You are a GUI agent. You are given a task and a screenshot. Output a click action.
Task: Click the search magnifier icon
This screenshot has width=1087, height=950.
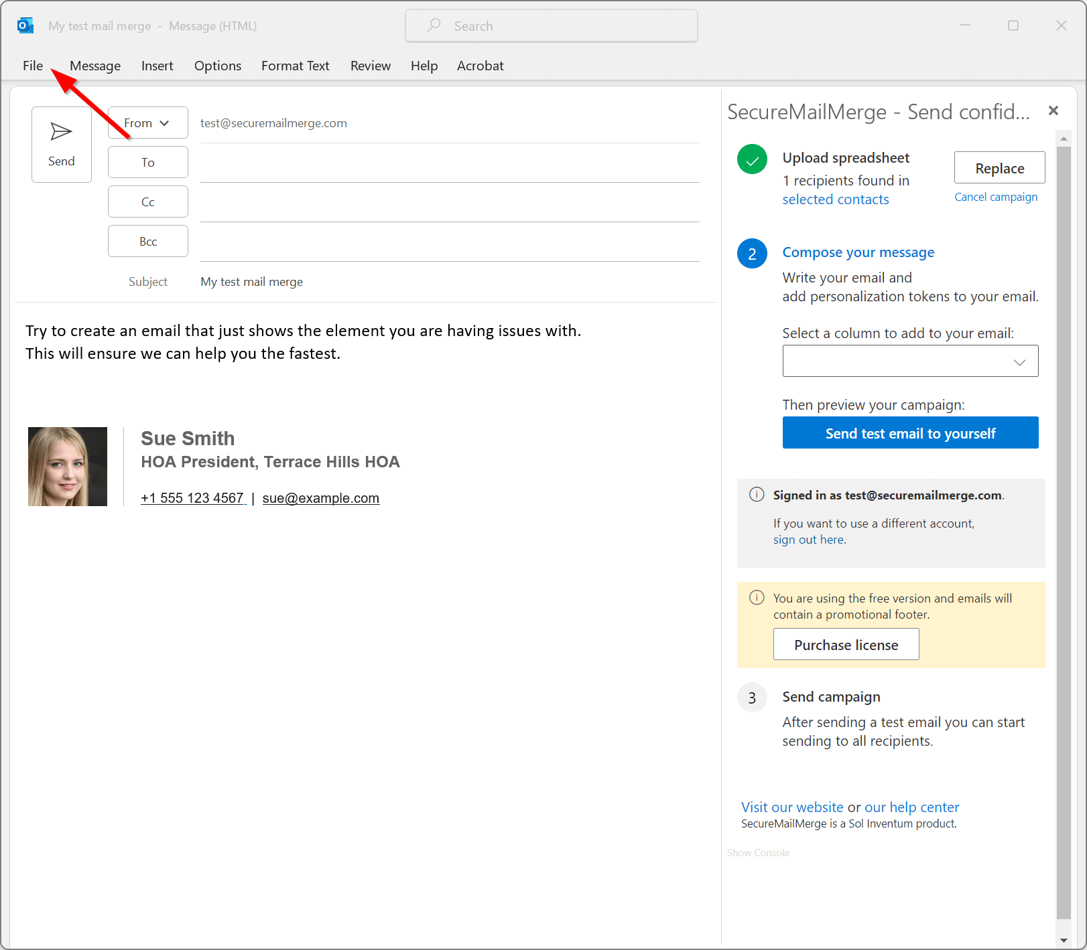click(433, 25)
